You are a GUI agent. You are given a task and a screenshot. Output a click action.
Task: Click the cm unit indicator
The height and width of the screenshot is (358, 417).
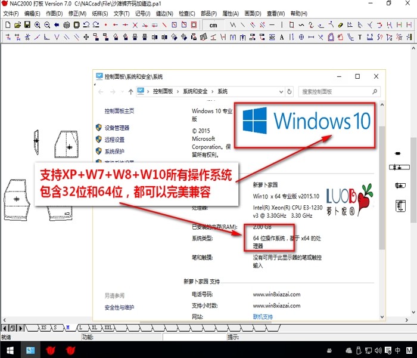(x=213, y=25)
